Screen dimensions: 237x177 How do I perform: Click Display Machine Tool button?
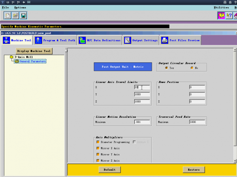pyautogui.click(x=34, y=51)
